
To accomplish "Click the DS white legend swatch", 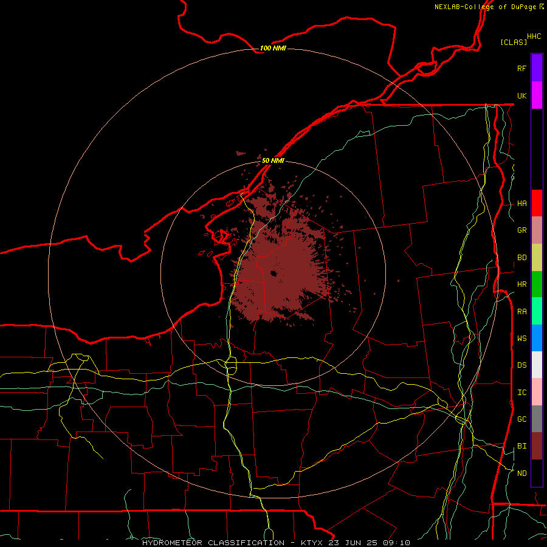I will 537,365.
